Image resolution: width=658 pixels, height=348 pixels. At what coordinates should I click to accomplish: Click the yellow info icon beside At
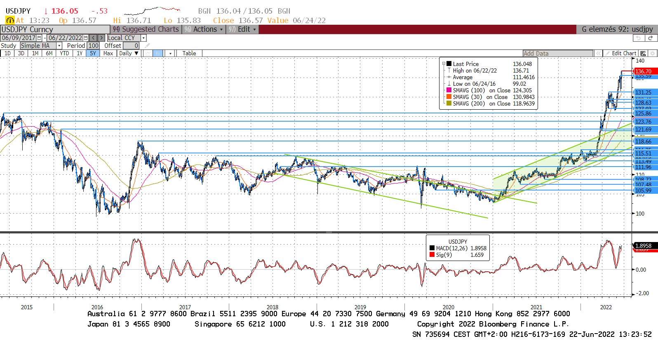tap(10, 20)
